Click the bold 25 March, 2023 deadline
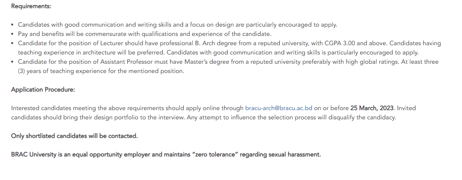This screenshot has height=180, width=462. 372,108
